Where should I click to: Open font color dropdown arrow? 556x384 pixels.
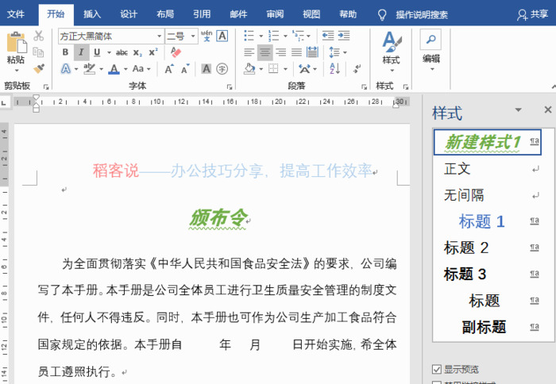(125, 69)
